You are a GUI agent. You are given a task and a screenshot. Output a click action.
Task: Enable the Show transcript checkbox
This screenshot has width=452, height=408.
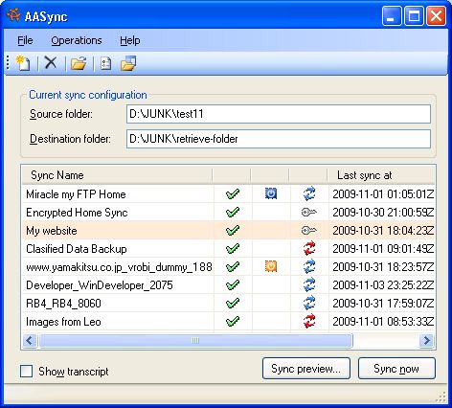tap(26, 372)
